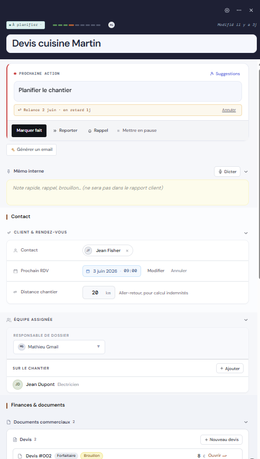260x459 pixels.
Task: Click the Générer un email button
Action: click(x=32, y=150)
